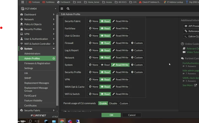Image resolution: width=199 pixels, height=123 pixels.
Task: Open the hamburger menu icon
Action: 62,9
